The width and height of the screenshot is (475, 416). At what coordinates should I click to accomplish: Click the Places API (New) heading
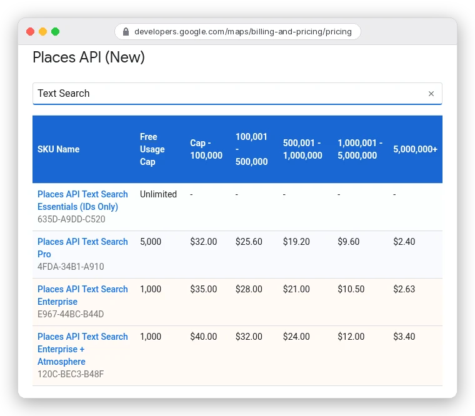[x=89, y=57]
